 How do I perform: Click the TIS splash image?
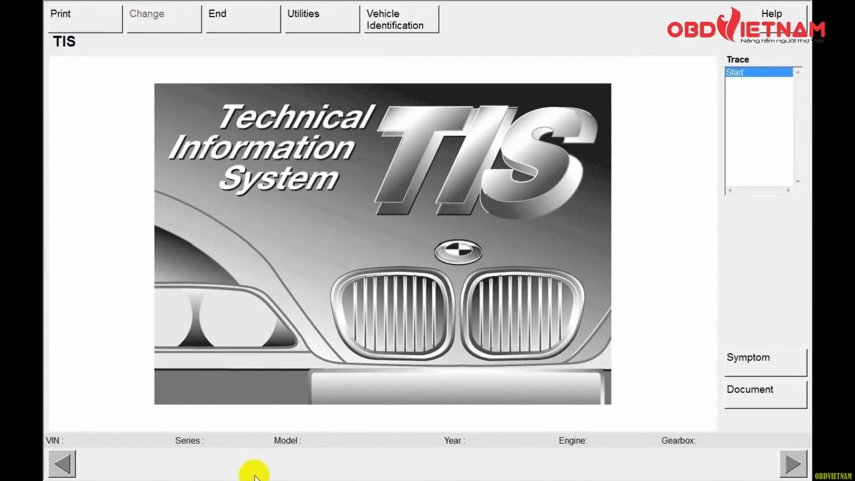[x=383, y=244]
